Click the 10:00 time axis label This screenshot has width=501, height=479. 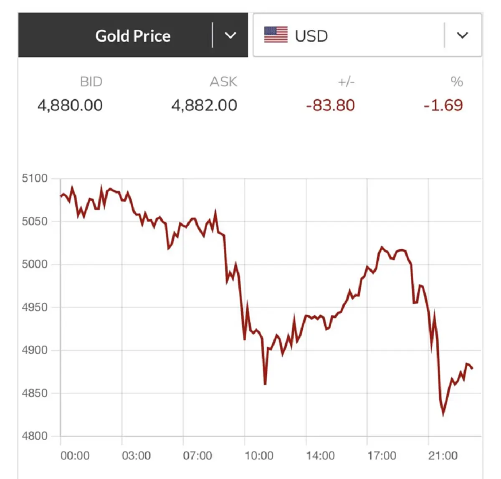259,455
